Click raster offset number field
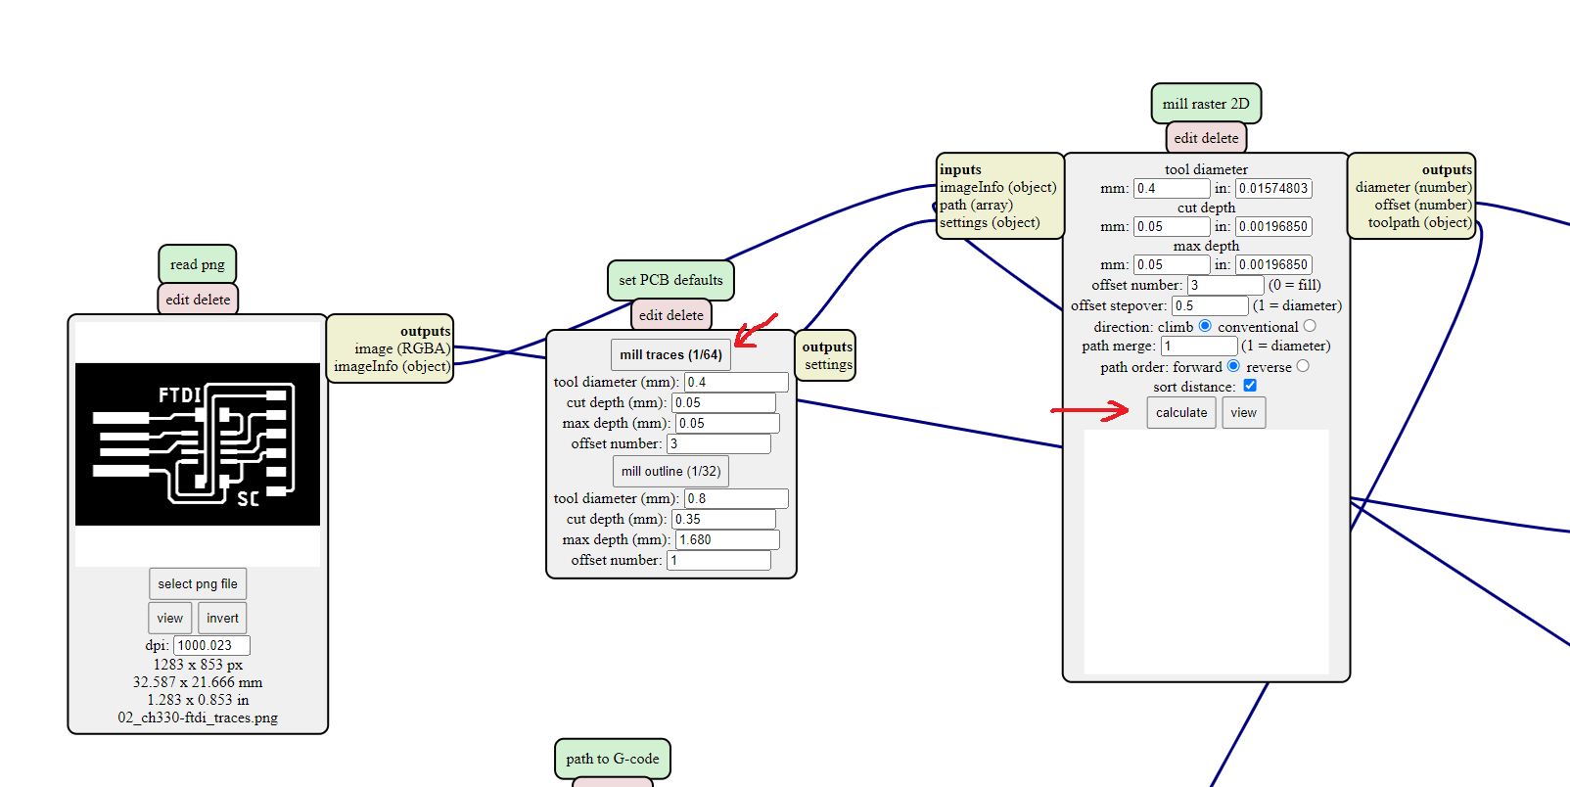 1225,285
